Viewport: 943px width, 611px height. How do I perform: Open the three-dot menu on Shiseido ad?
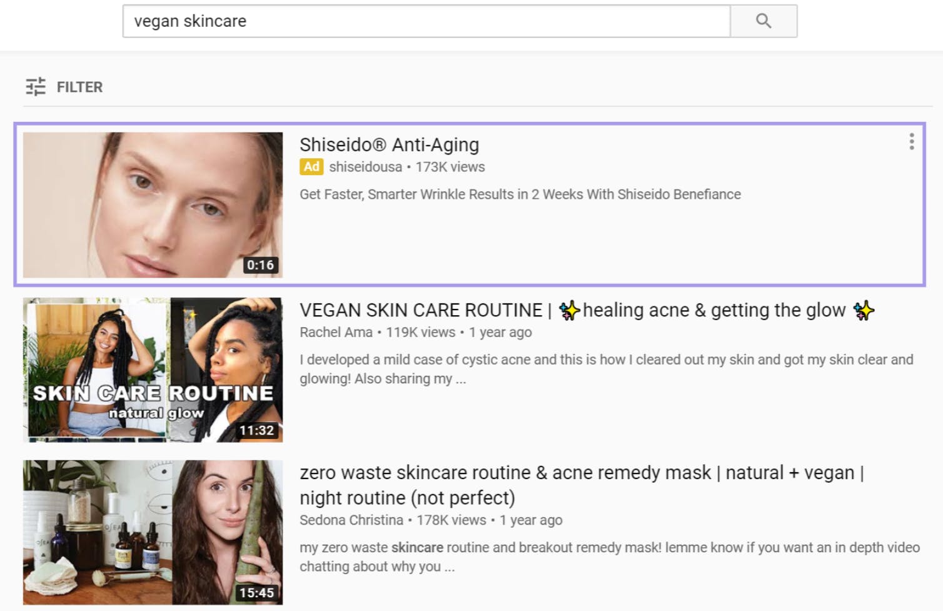tap(912, 142)
